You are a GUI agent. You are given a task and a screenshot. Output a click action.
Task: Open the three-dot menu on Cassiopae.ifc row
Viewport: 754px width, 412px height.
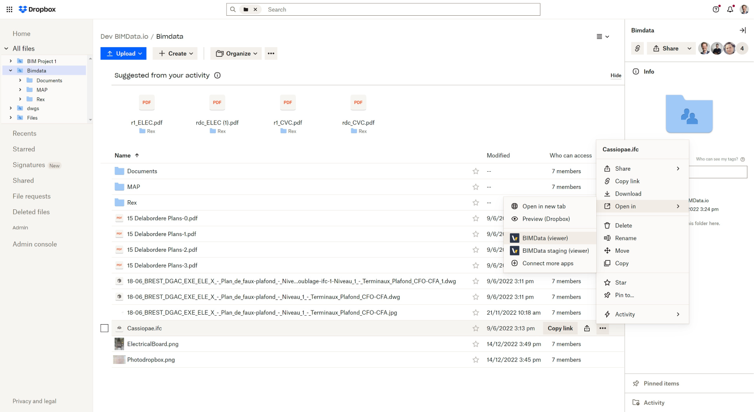click(603, 328)
